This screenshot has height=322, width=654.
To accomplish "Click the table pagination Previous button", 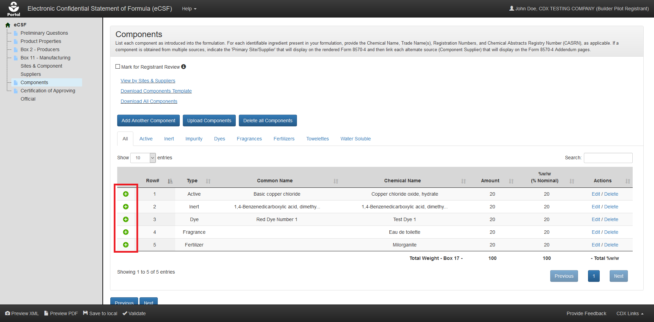I will point(564,276).
